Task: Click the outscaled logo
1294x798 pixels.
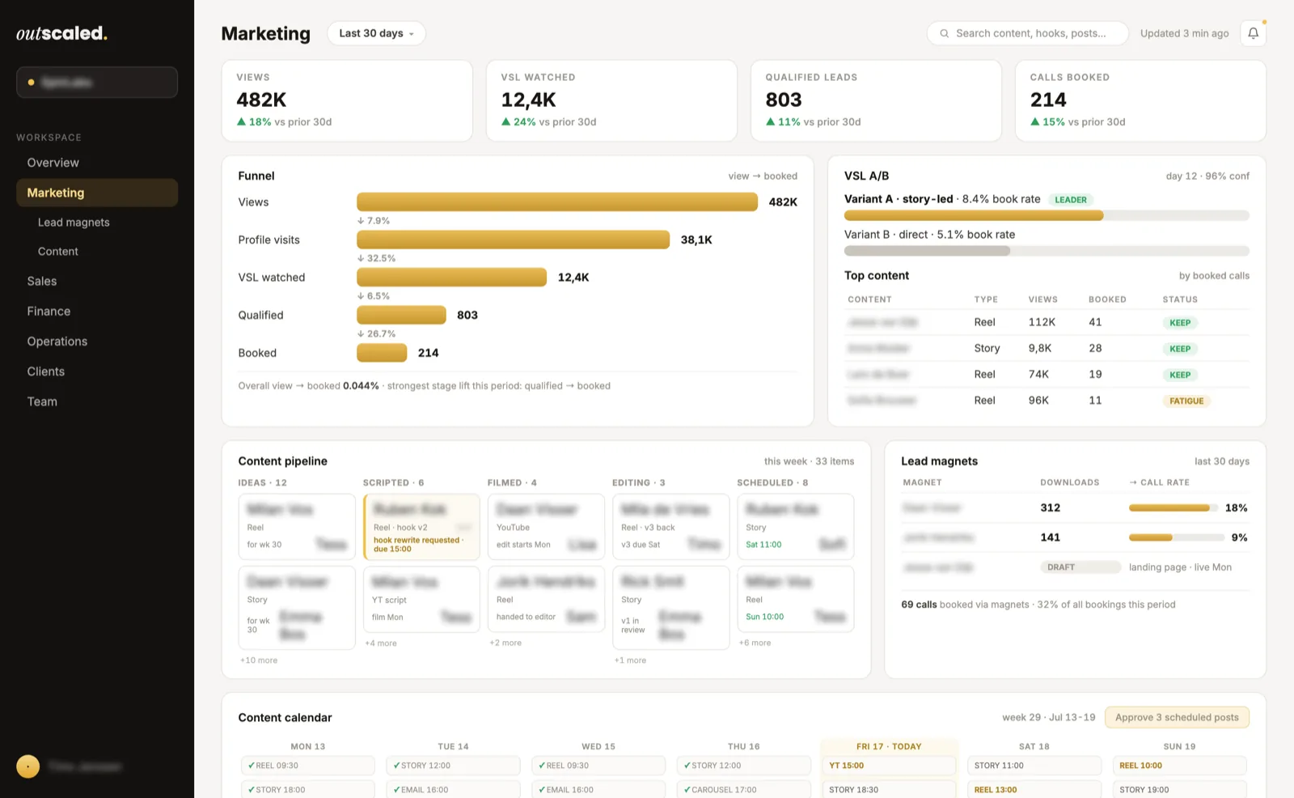Action: 61,33
